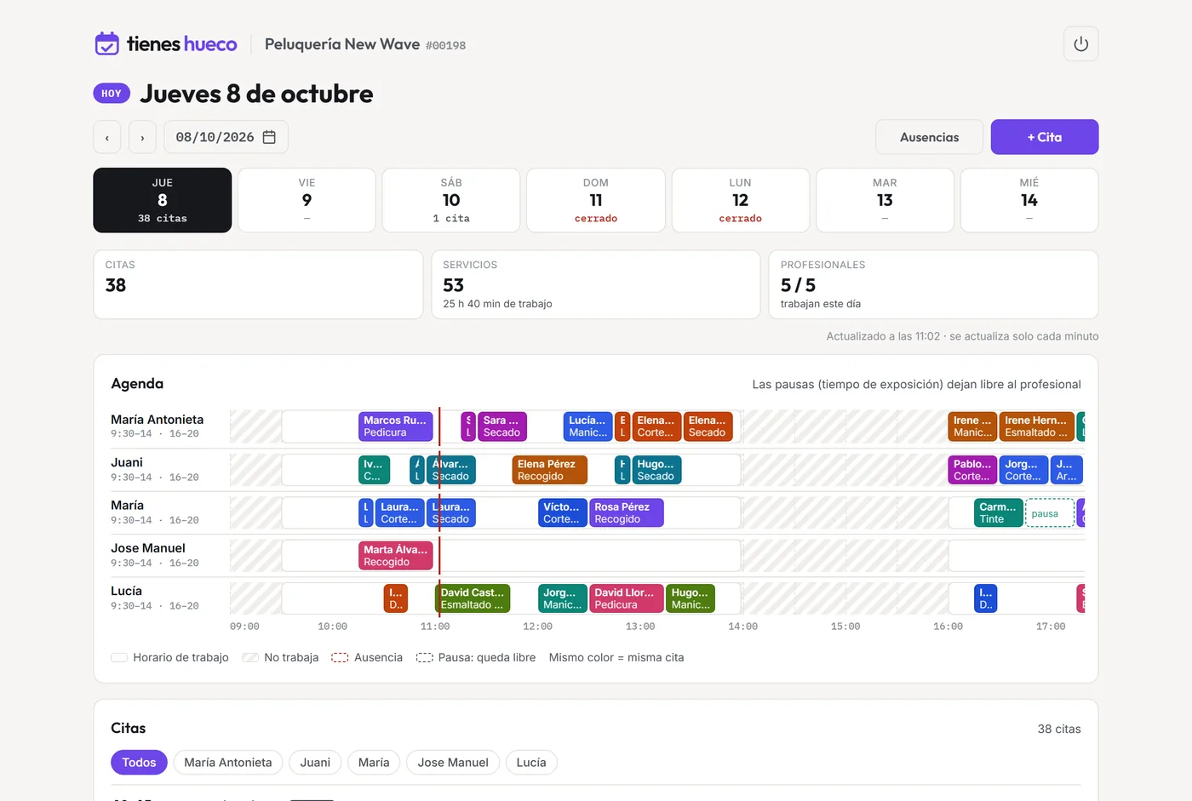Viewport: 1192px width, 801px height.
Task: Open Irene Hern... Esmaltado appointment block
Action: tap(1036, 426)
